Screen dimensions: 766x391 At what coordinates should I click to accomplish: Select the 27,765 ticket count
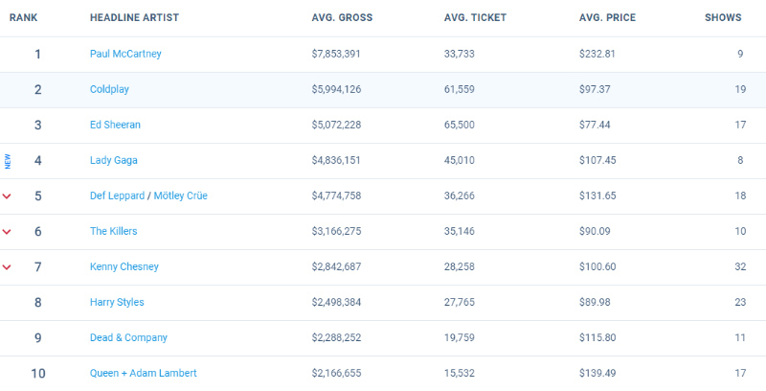[460, 302]
